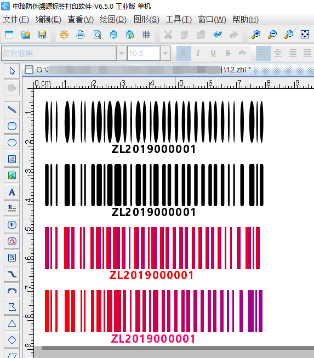Select the text A tool
This screenshot has height=358, width=314.
coord(12,192)
